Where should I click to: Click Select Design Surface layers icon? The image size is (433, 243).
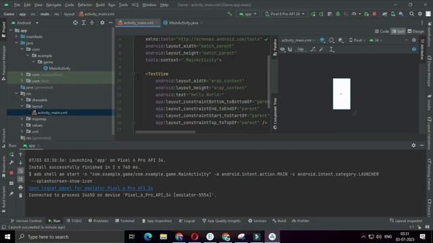(322, 40)
